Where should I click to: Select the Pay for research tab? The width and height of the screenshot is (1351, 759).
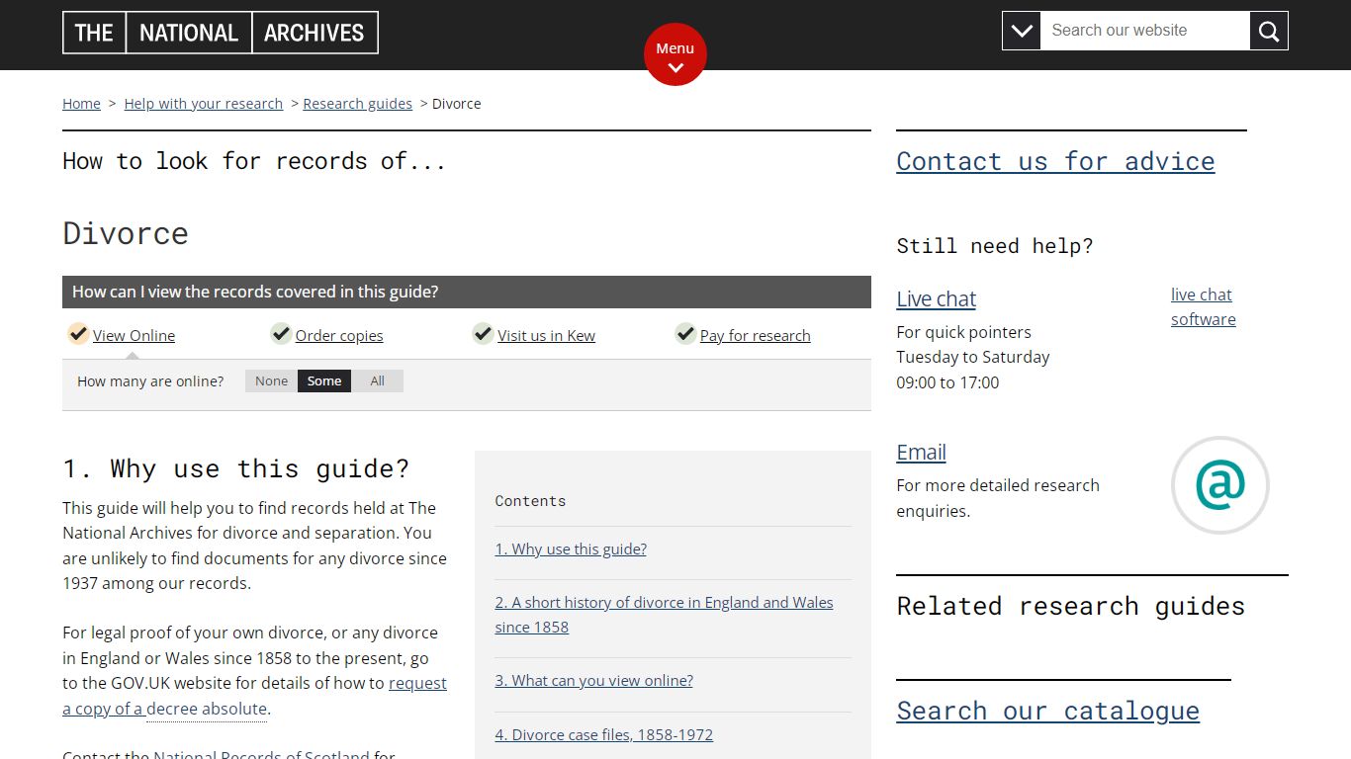tap(755, 336)
